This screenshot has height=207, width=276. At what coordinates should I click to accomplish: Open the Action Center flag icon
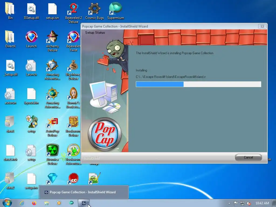(x=236, y=203)
